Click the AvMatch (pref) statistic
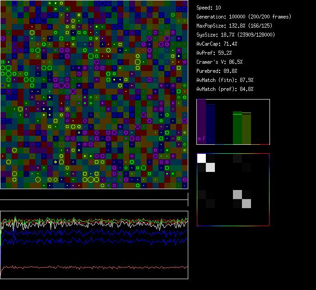This screenshot has width=316, height=290. (225, 89)
